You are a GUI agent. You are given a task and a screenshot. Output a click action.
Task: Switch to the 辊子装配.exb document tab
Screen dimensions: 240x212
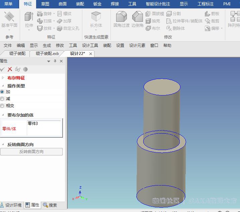[x=47, y=54]
